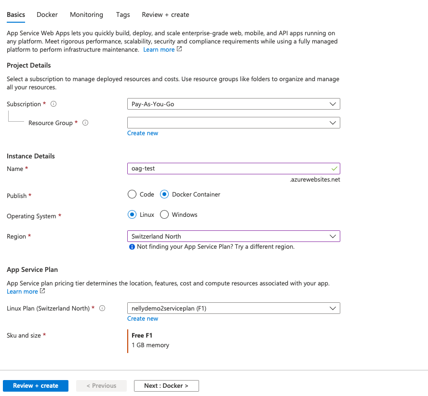Screen dimensions: 428x396
Task: Switch to the Docker tab
Action: click(47, 14)
